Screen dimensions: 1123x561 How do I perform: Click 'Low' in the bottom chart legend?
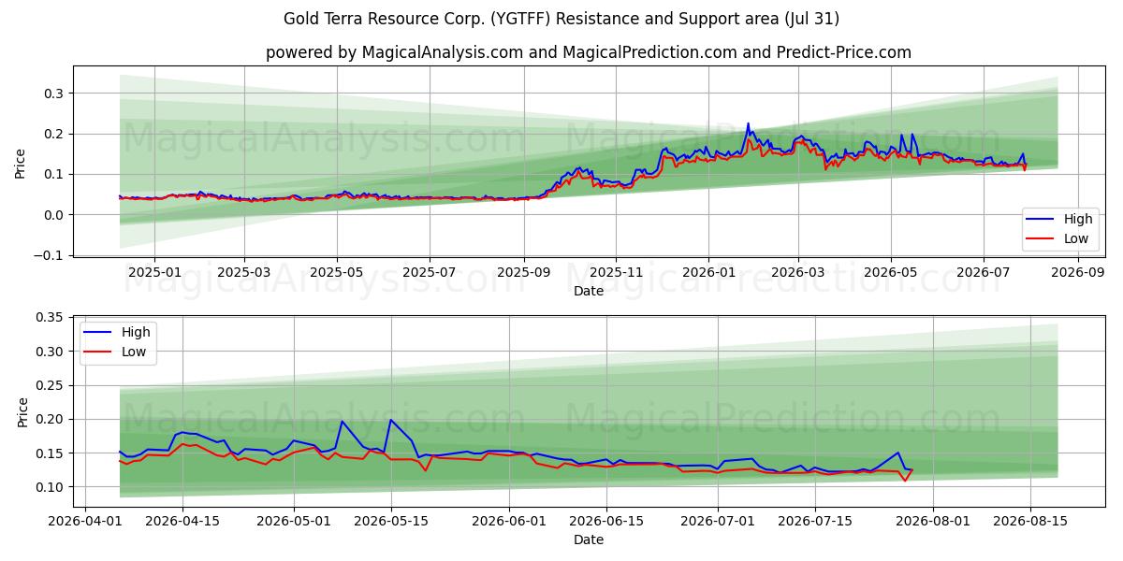coord(135,353)
